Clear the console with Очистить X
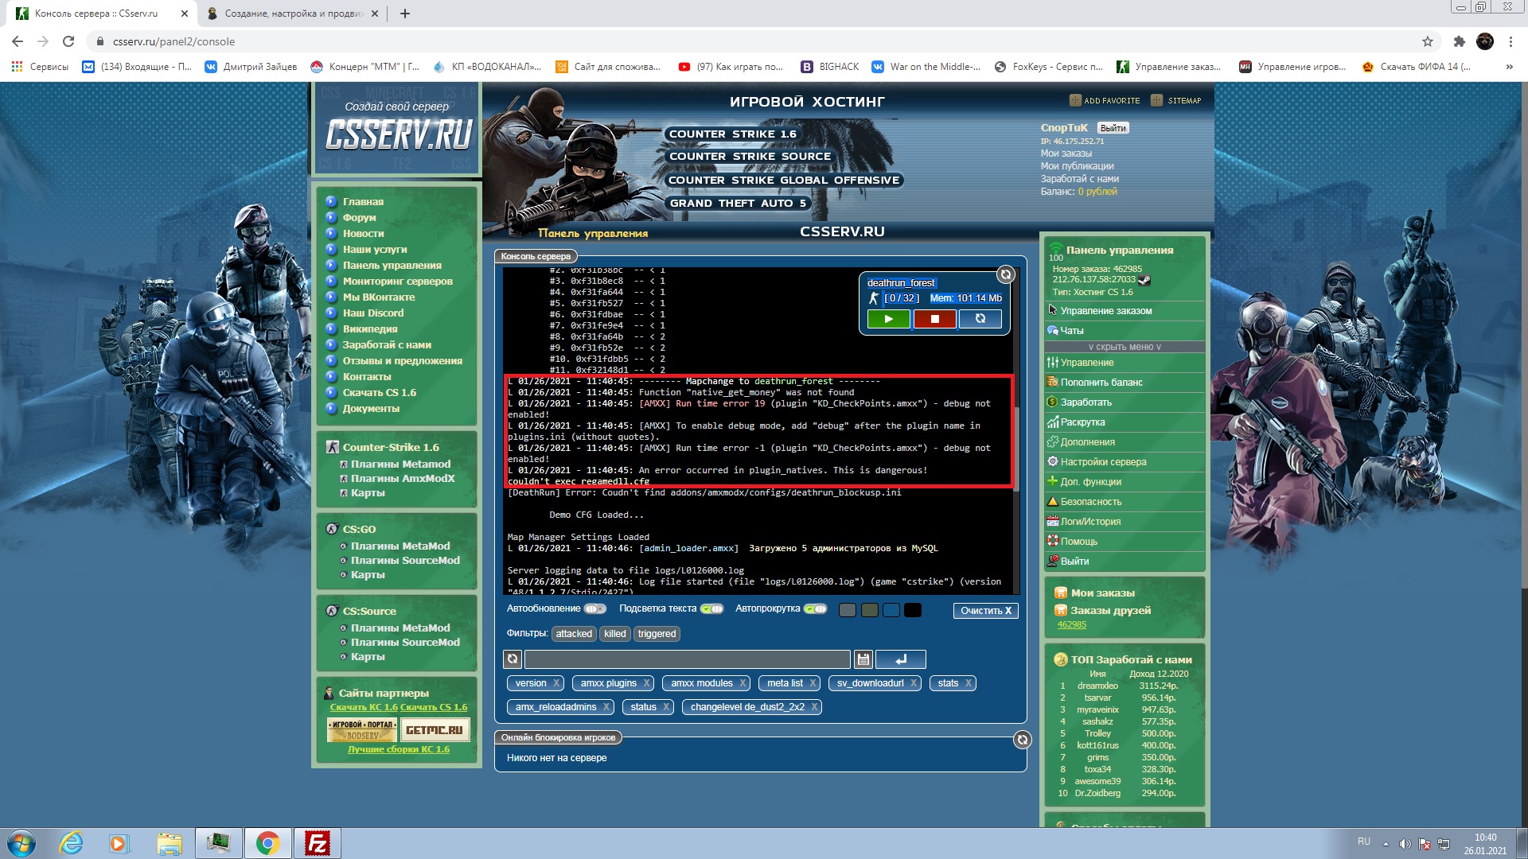 (x=985, y=611)
